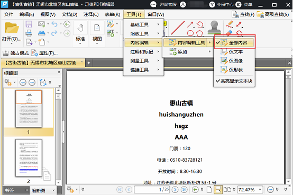The width and height of the screenshot is (293, 195).
Task: Click the Open folder icon
Action: 12,28
